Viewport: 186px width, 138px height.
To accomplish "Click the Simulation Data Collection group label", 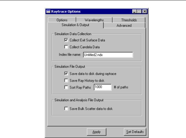I will click(x=73, y=34).
